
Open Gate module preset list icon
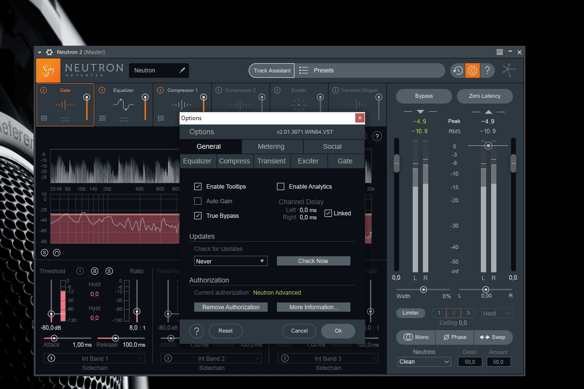coord(44,118)
